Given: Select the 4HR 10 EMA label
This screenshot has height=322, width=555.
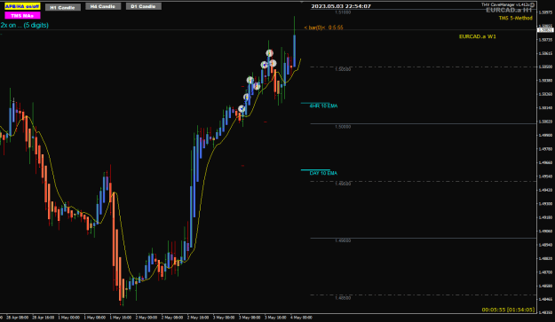Looking at the screenshot, I should click(323, 106).
